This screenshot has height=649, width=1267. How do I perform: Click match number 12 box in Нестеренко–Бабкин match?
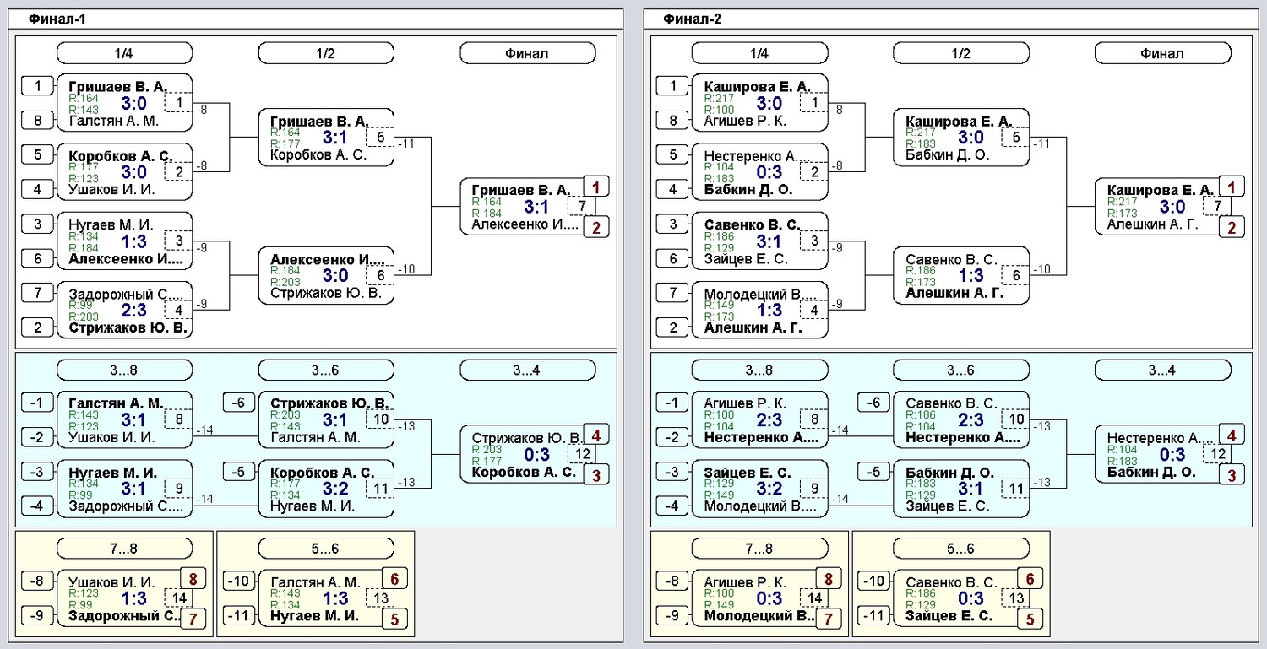coord(1217,454)
